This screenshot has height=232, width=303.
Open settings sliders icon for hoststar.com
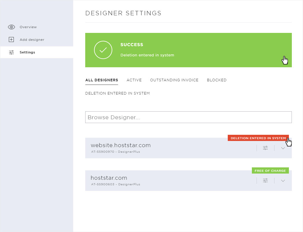point(265,181)
